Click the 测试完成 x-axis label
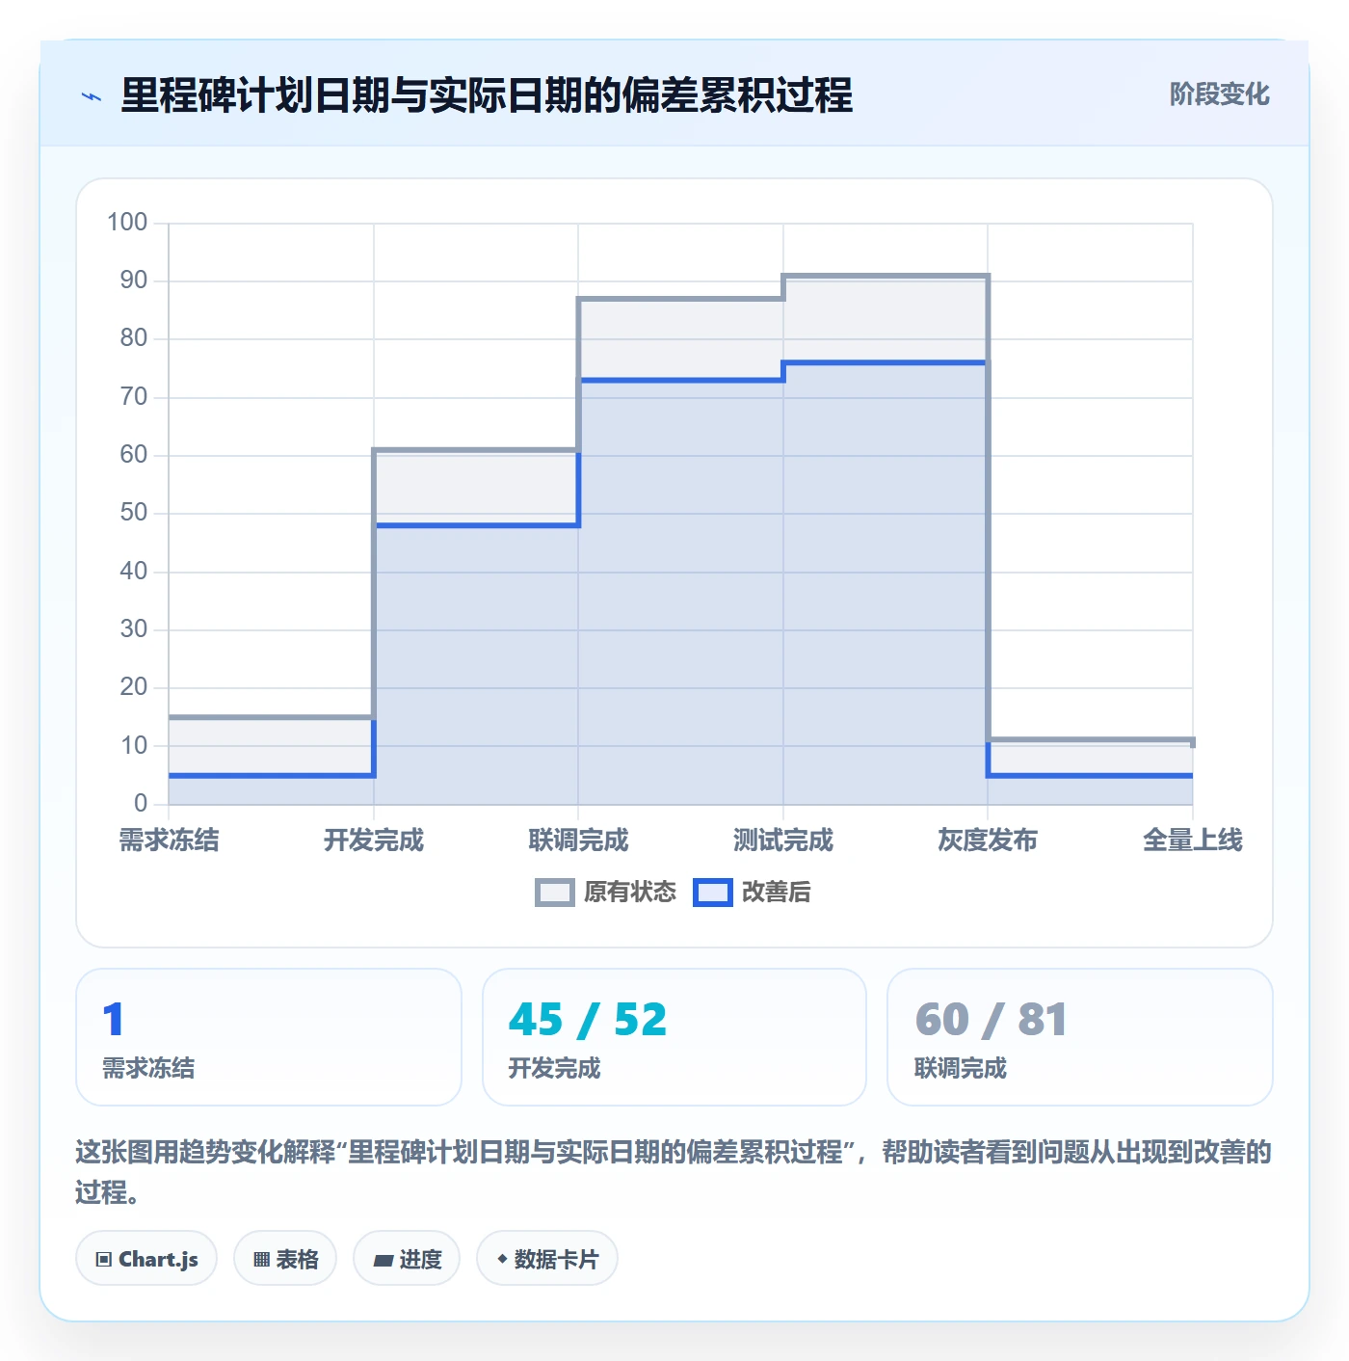 (x=783, y=841)
